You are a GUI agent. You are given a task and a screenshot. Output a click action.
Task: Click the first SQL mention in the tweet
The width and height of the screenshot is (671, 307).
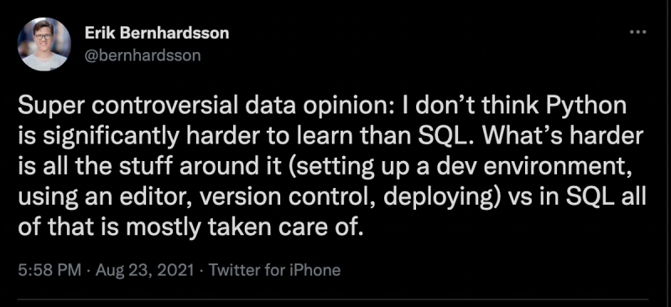point(433,137)
